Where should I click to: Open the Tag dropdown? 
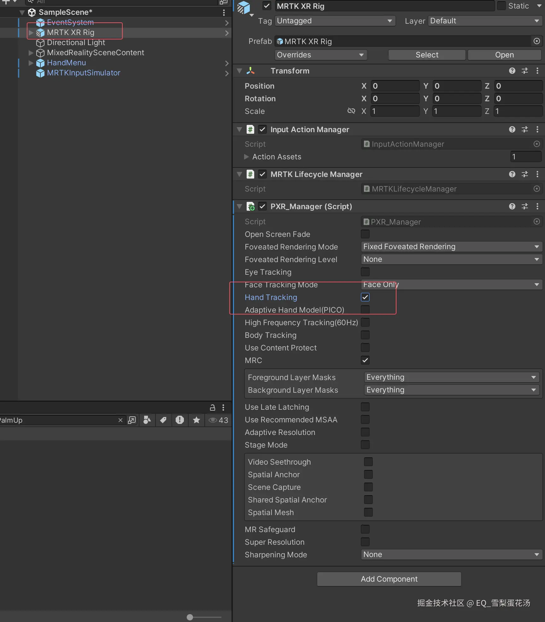(335, 21)
